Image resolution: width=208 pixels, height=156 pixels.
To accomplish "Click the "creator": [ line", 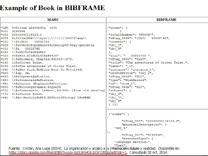I will 120,42.
